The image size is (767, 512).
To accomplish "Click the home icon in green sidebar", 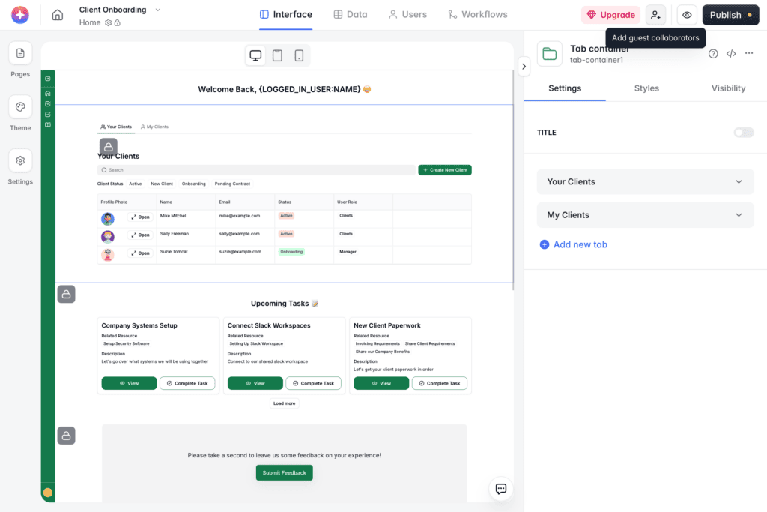I will tap(47, 93).
